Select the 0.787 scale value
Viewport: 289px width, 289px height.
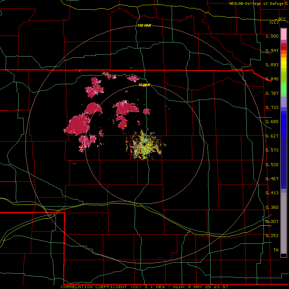tap(272, 93)
